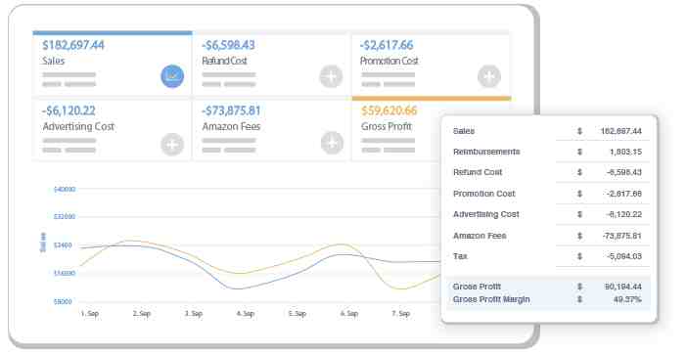Add Refund Cost to chart with plus icon
Viewport: 687px width, 355px height.
tap(331, 76)
